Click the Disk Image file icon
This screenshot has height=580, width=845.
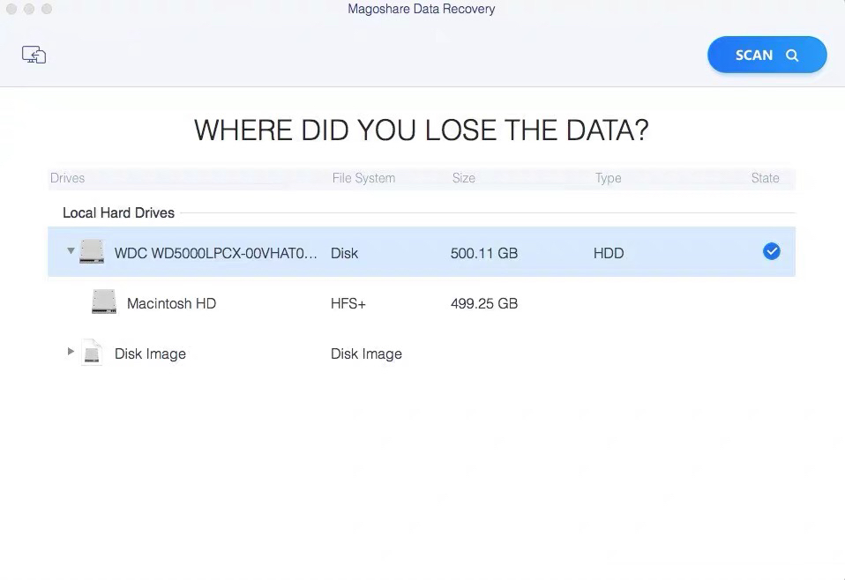(x=92, y=353)
